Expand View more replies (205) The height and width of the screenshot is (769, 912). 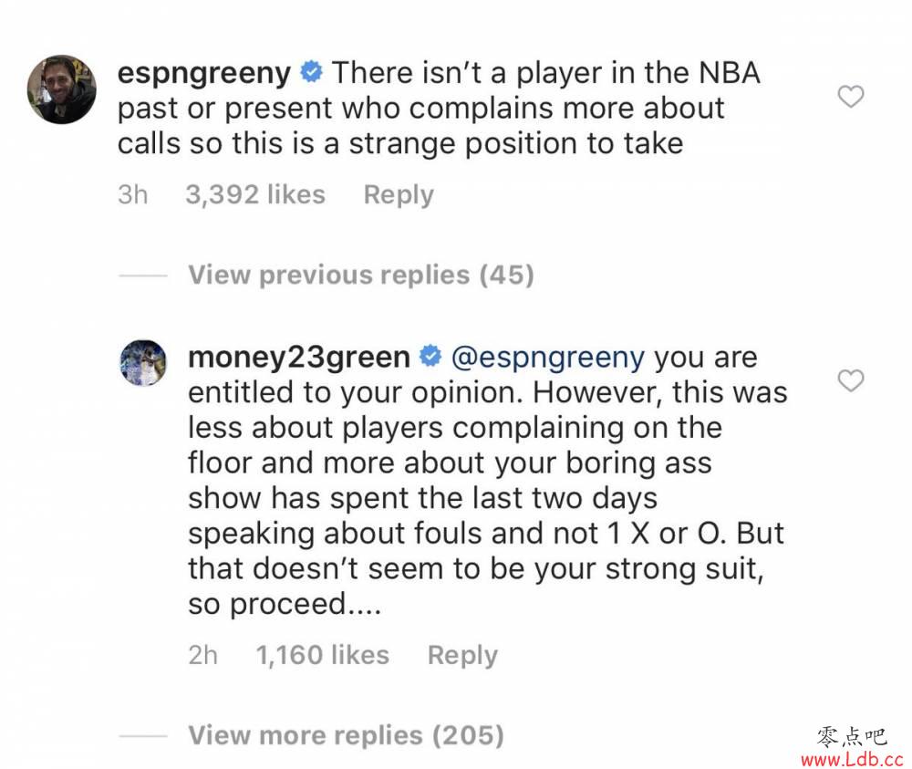click(x=346, y=735)
